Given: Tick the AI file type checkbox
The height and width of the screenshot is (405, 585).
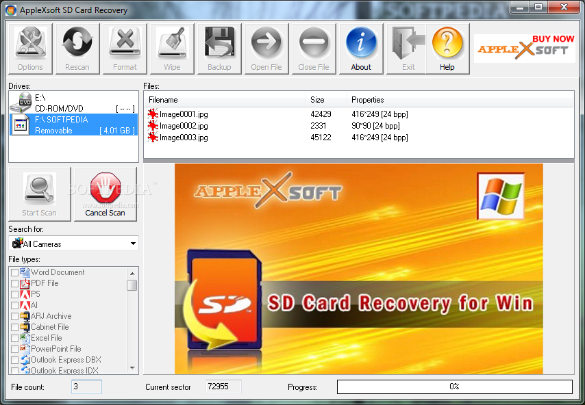Looking at the screenshot, I should (14, 306).
